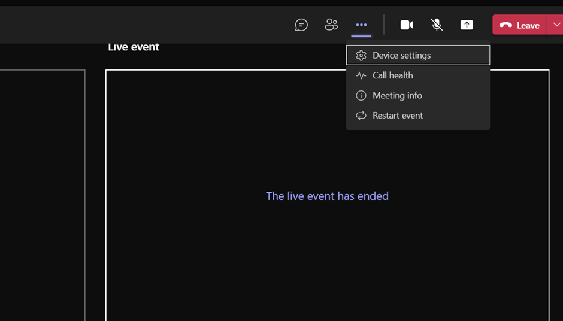
Task: Show the participants list
Action: 331,25
